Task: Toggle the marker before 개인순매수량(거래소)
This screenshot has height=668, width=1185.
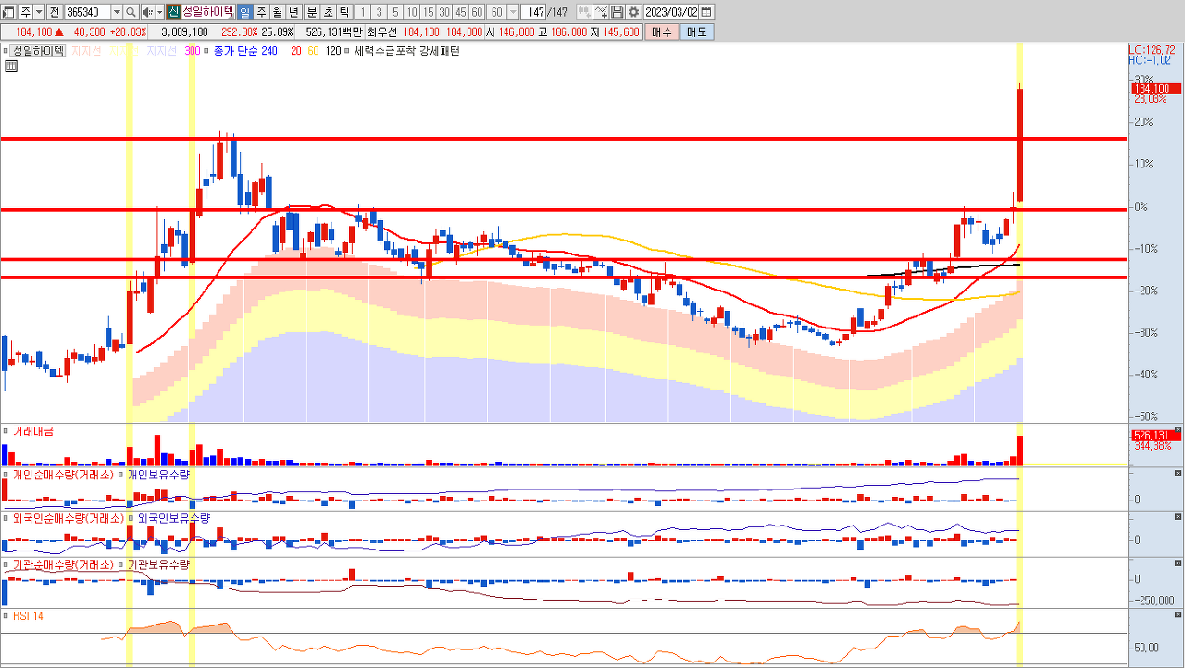Action: pyautogui.click(x=6, y=474)
